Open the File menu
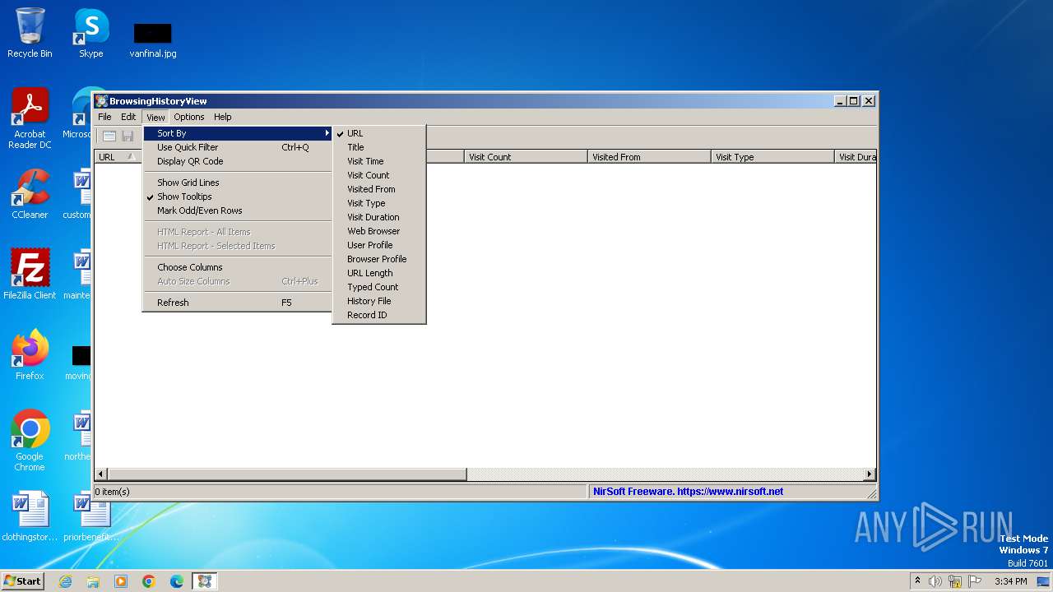Viewport: 1053px width, 592px height. tap(105, 117)
